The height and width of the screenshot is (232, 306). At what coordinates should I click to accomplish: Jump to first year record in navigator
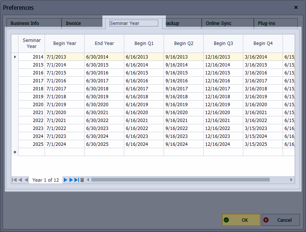[14, 180]
